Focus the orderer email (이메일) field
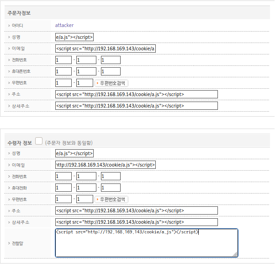This screenshot has height=264, width=275. point(106,48)
